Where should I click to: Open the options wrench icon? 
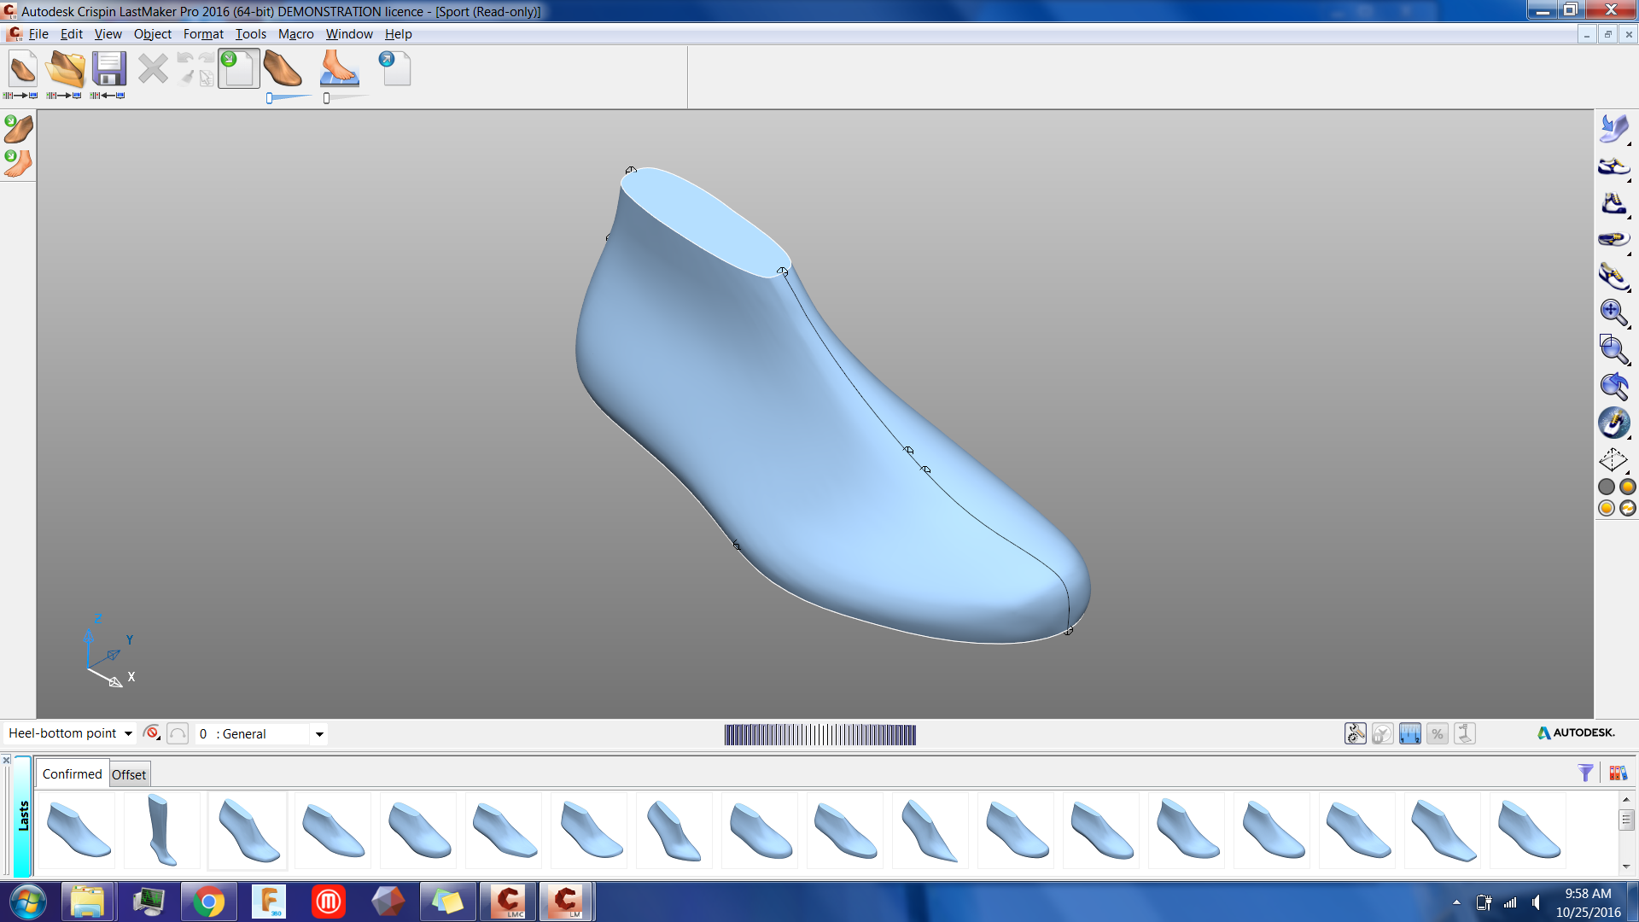[1355, 733]
